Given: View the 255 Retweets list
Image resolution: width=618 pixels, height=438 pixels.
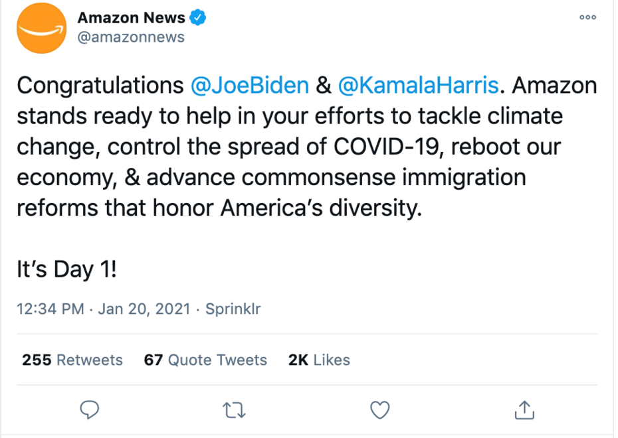Looking at the screenshot, I should (x=72, y=360).
